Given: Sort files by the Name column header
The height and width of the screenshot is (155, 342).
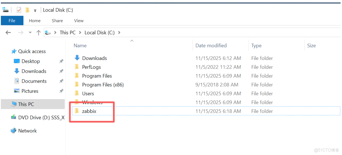Looking at the screenshot, I should pos(80,45).
